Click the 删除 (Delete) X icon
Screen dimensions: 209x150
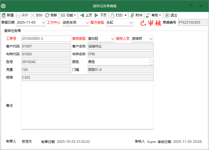(33, 15)
